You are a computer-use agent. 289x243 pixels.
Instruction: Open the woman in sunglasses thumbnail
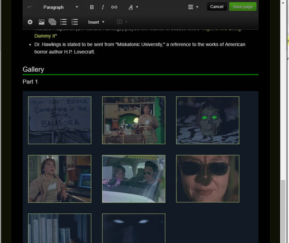[208, 179]
